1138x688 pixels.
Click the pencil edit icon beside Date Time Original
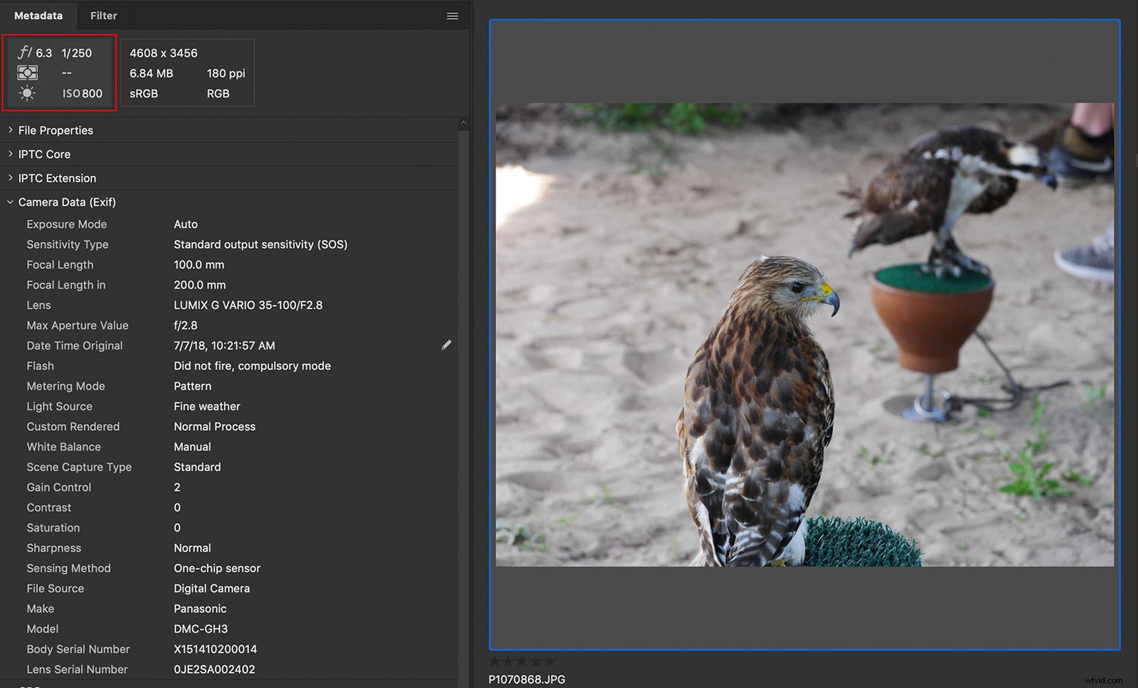(x=447, y=344)
